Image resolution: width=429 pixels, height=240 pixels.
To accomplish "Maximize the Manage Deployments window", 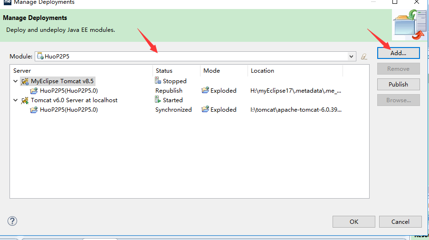I will coord(394,2).
